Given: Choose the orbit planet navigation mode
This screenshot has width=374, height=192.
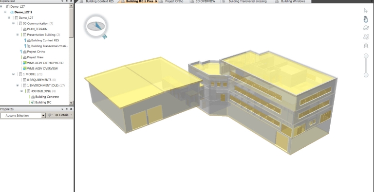Looking at the screenshot, I should (x=366, y=28).
